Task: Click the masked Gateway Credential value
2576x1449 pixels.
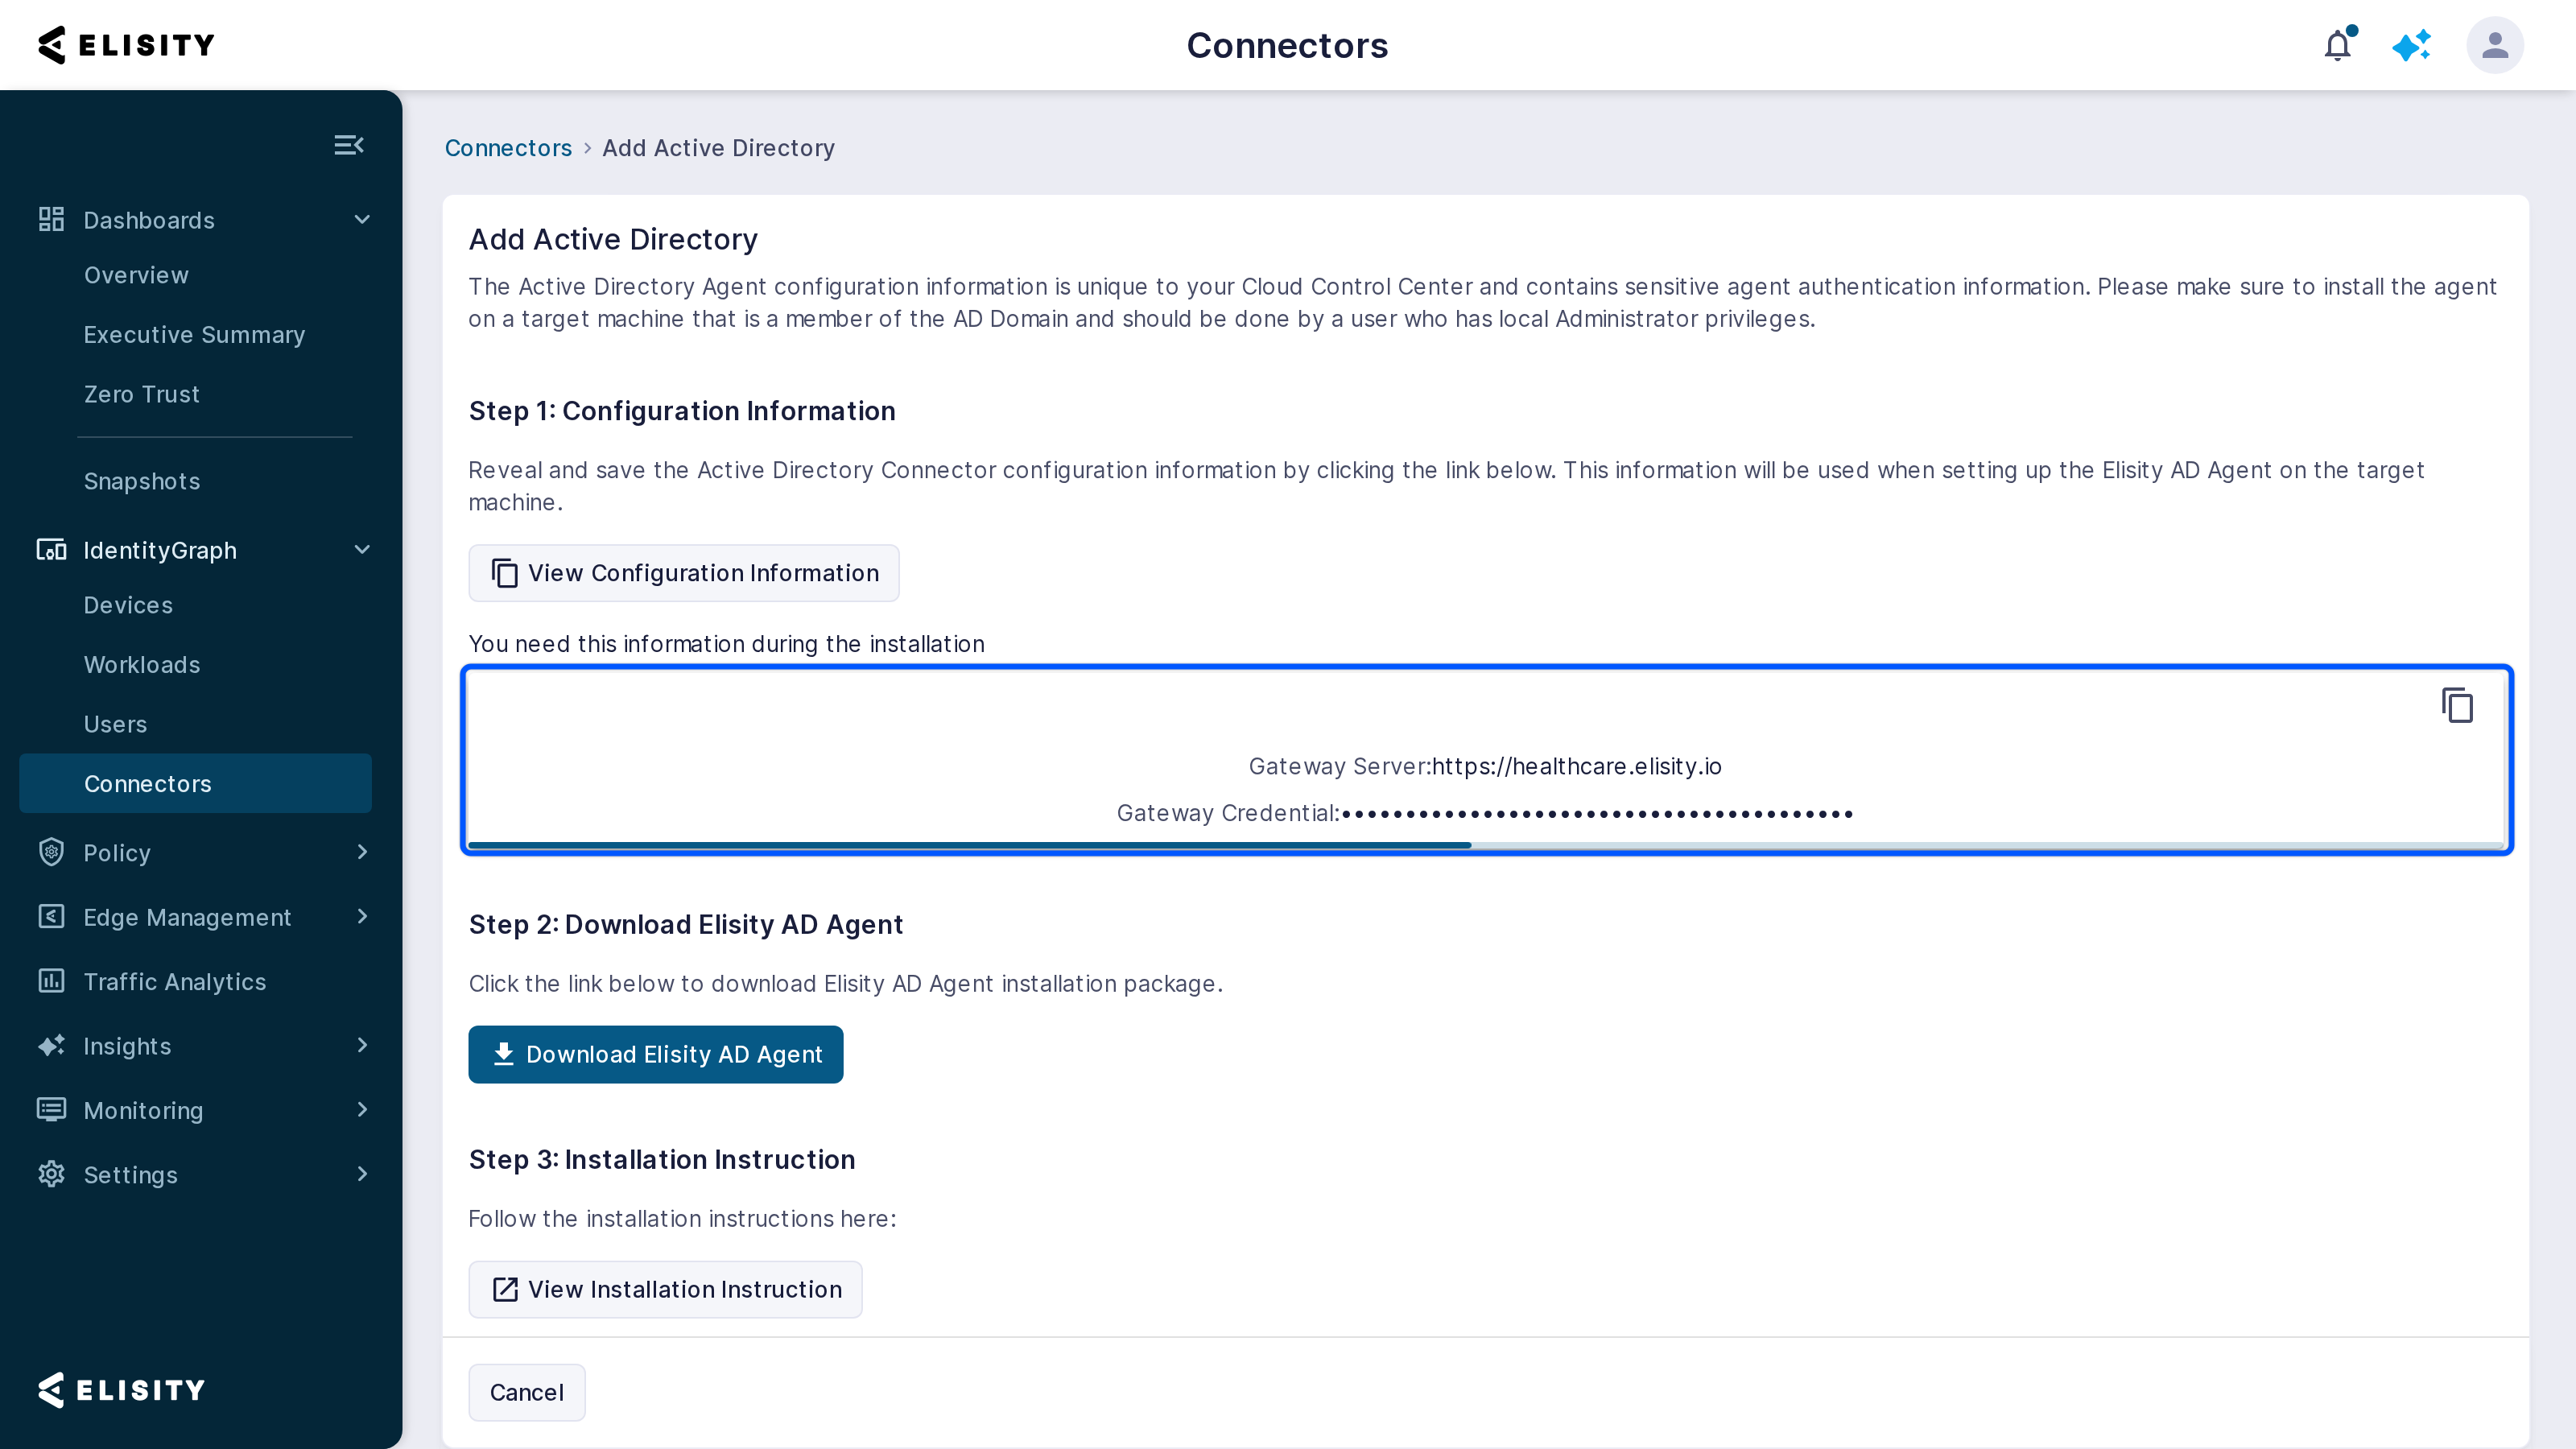Action: click(x=1597, y=813)
